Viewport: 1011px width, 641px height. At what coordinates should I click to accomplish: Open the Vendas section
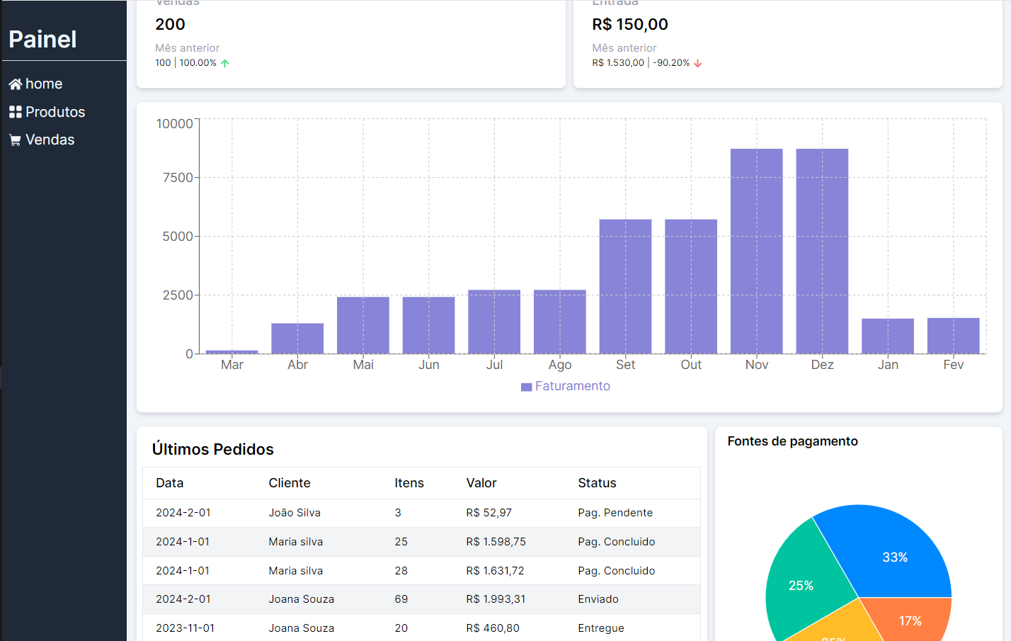pyautogui.click(x=50, y=140)
